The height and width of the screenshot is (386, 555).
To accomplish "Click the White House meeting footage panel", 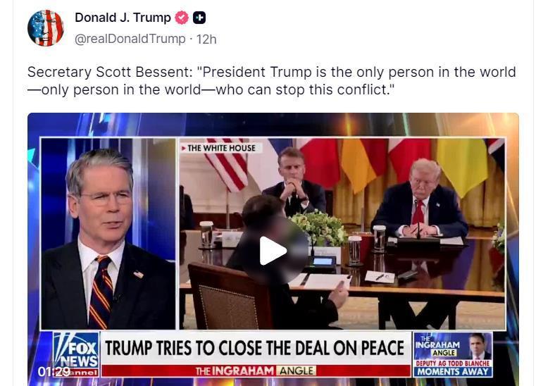I will tap(342, 234).
